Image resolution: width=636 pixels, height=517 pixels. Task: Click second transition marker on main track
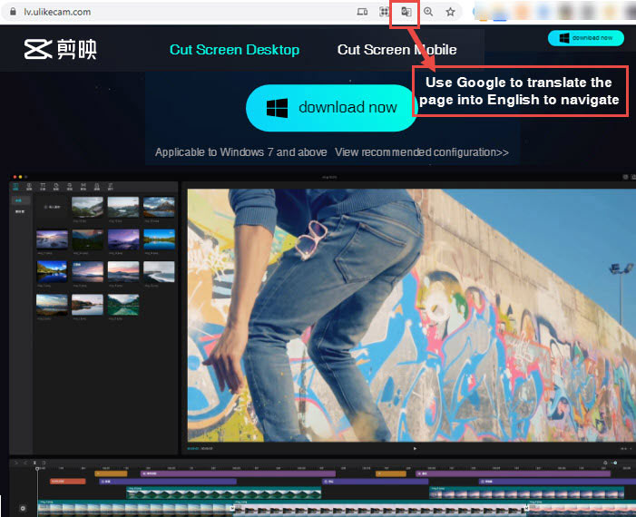pos(526,507)
